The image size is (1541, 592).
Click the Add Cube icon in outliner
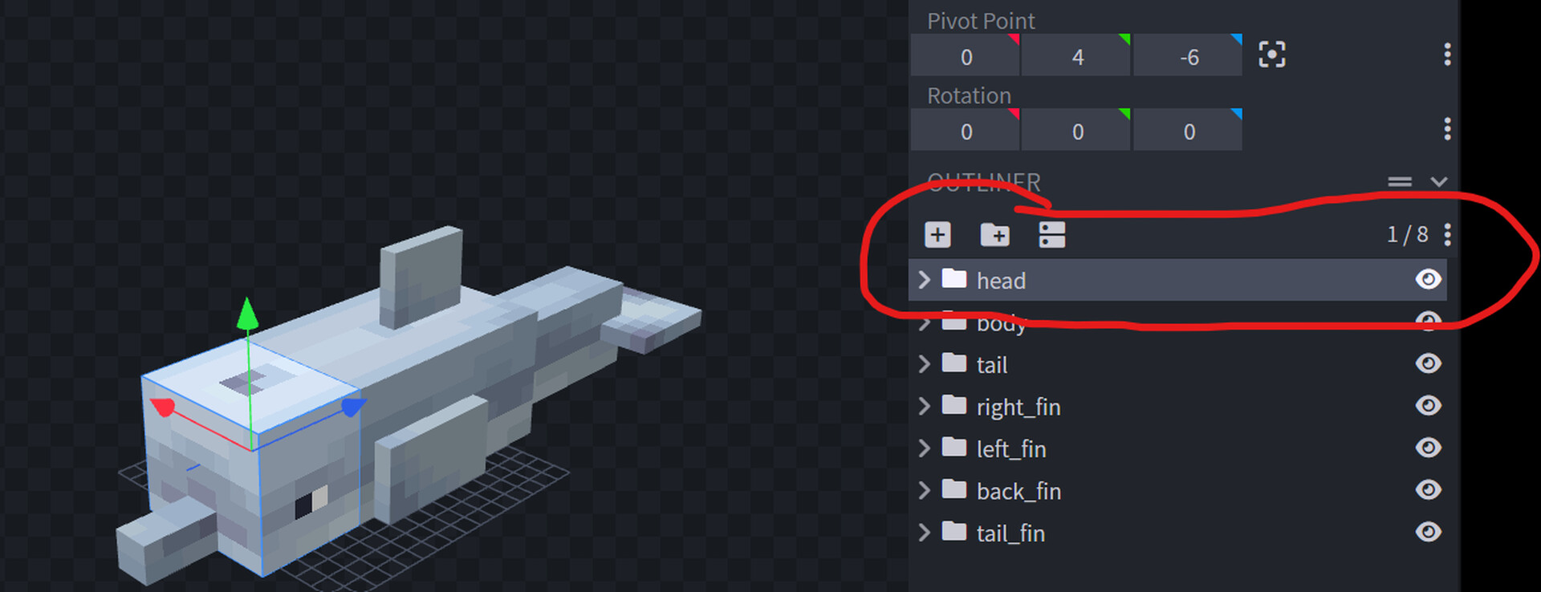(x=937, y=235)
